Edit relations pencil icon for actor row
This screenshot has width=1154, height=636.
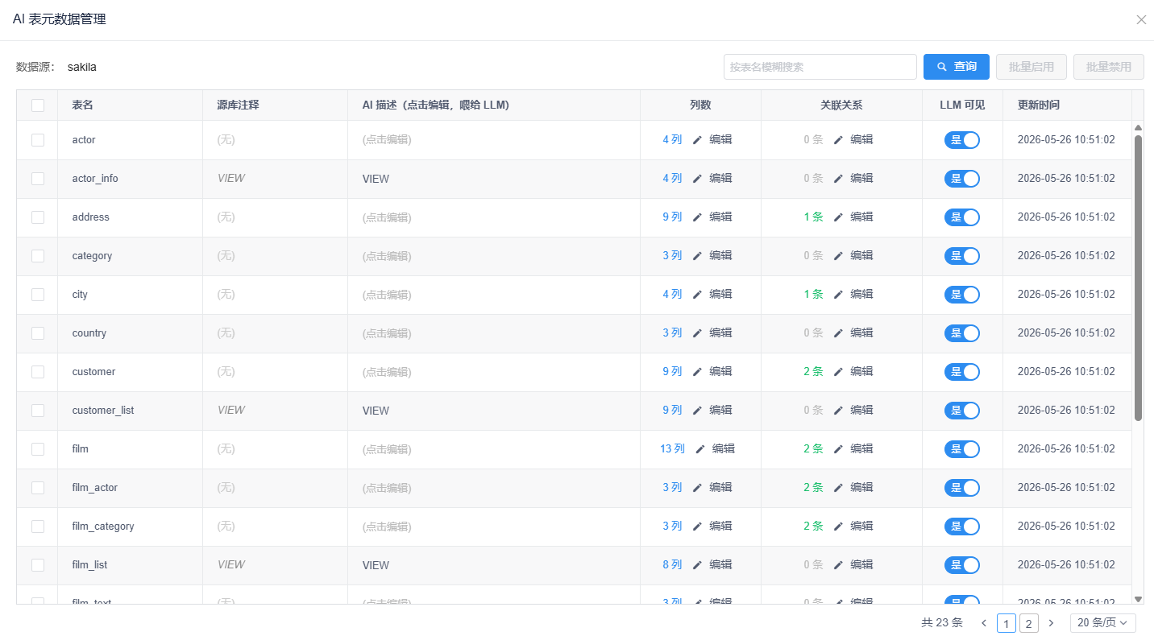[838, 140]
